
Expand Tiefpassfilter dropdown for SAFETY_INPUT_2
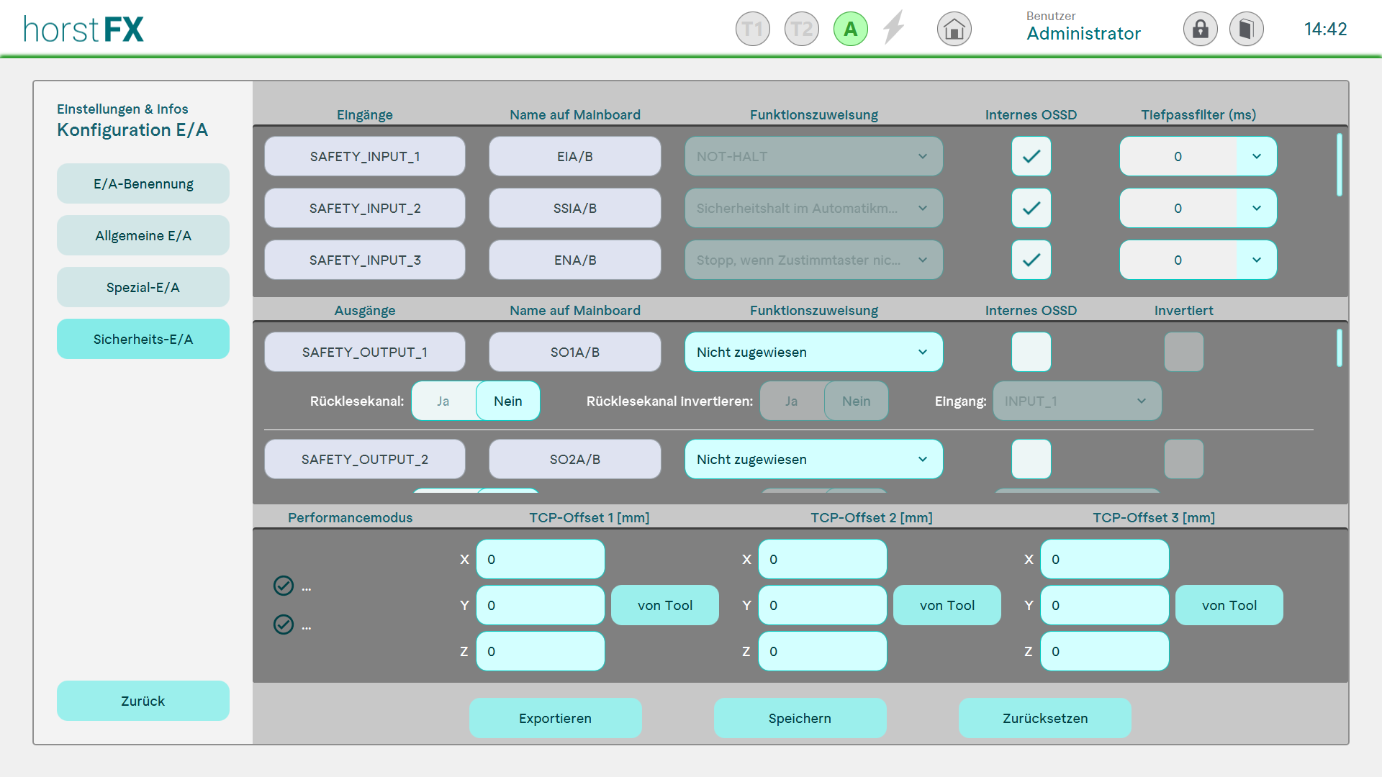tap(1256, 208)
